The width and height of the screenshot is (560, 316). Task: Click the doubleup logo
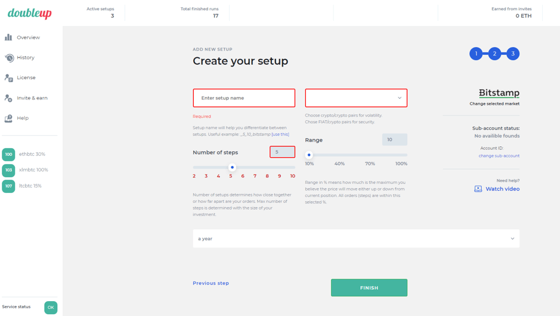point(30,13)
